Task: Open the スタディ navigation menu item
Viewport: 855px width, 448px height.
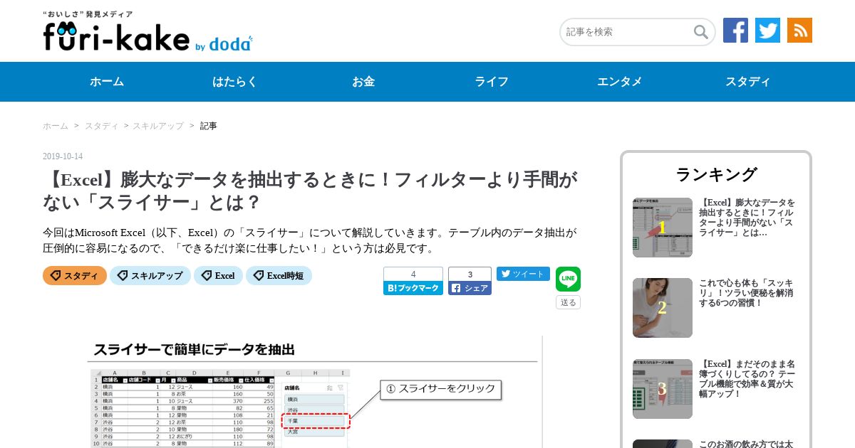Action: [x=748, y=82]
